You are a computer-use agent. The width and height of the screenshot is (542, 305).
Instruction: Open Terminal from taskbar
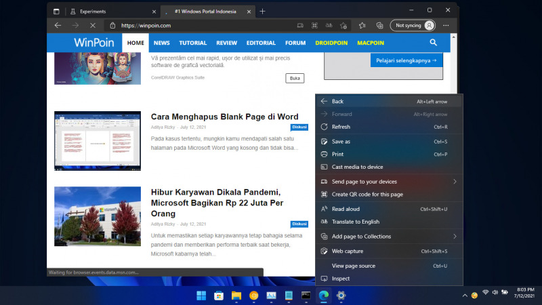(306, 296)
